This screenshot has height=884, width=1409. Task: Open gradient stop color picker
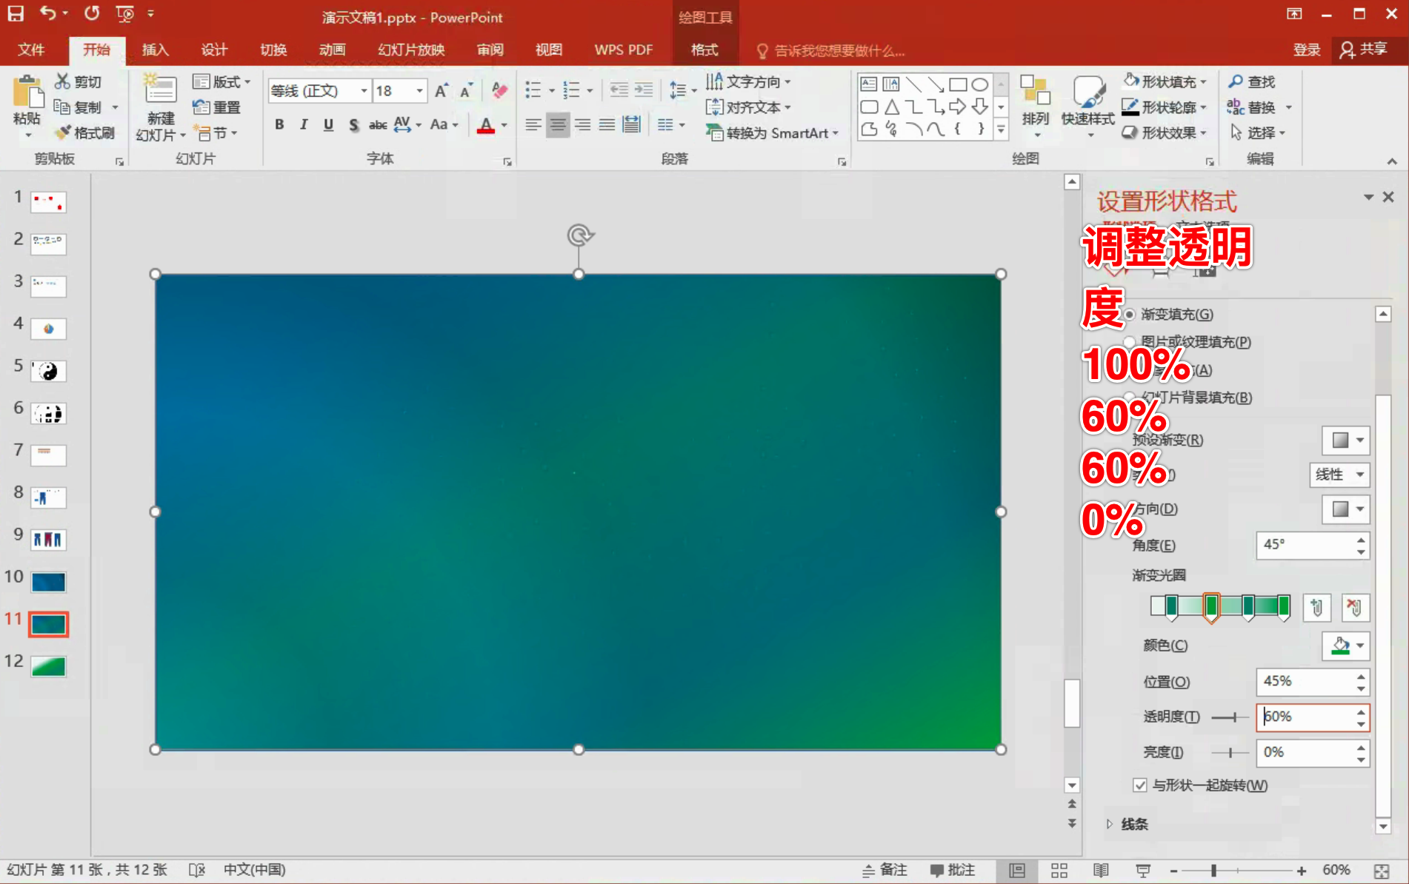pyautogui.click(x=1345, y=646)
